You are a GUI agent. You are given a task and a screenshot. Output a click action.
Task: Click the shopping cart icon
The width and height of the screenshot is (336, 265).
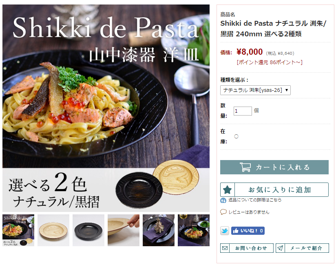click(x=245, y=167)
